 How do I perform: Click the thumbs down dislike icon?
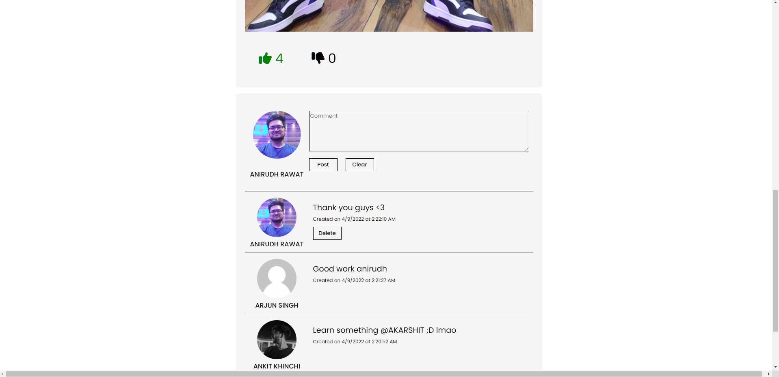click(x=318, y=58)
